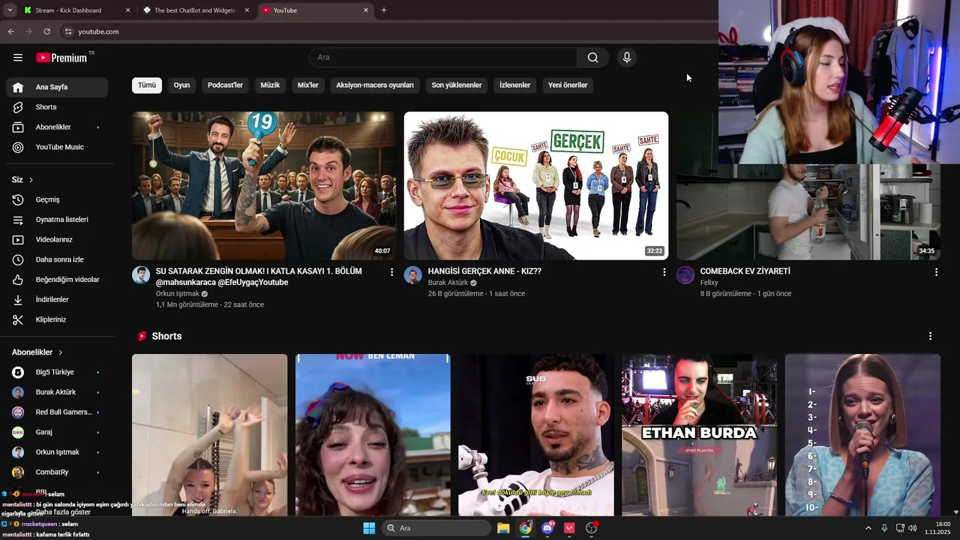Open the ETHAN BURDA short
The width and height of the screenshot is (960, 540).
[x=699, y=435]
